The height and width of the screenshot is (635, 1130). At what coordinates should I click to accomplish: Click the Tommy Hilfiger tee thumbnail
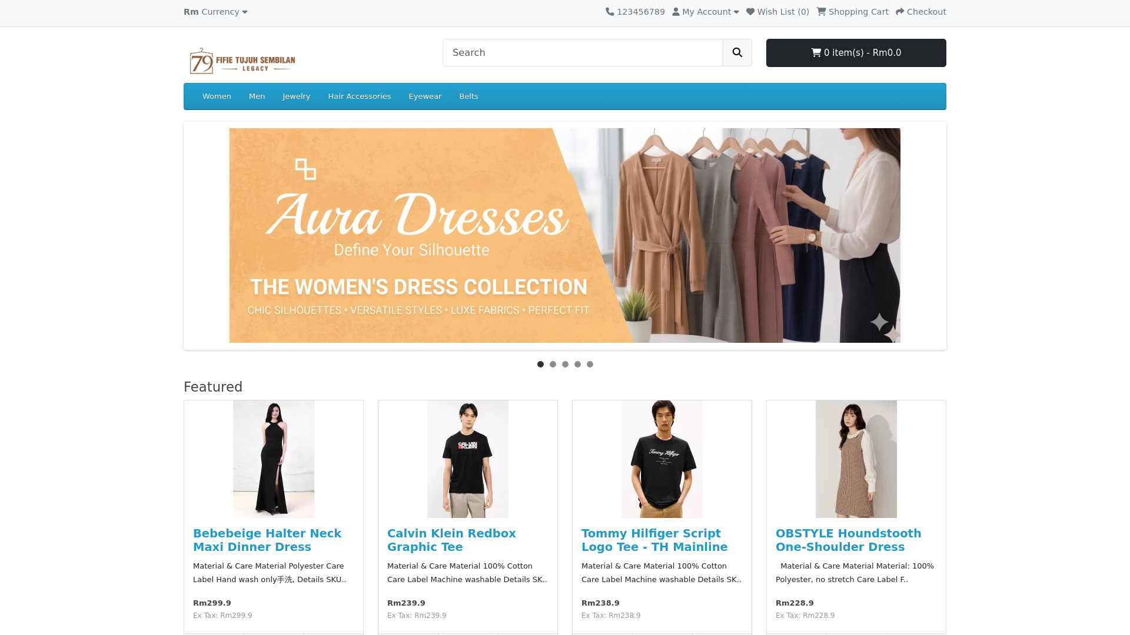click(662, 459)
